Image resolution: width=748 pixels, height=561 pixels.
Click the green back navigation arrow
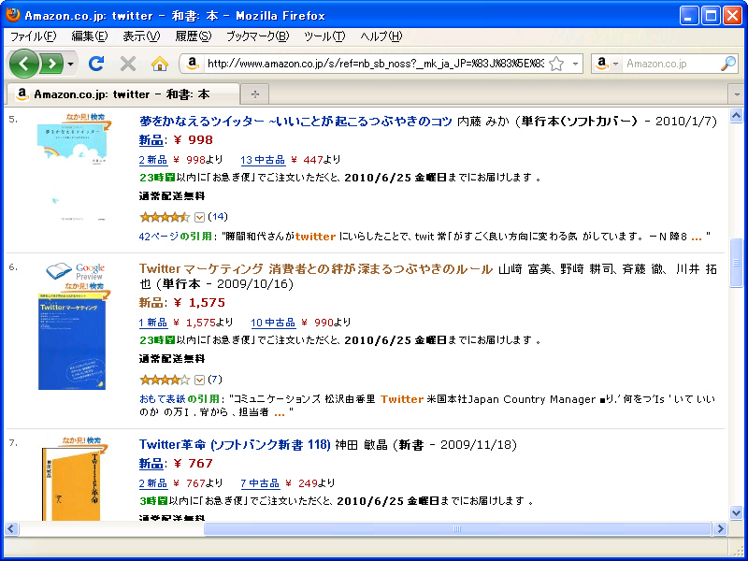(24, 65)
